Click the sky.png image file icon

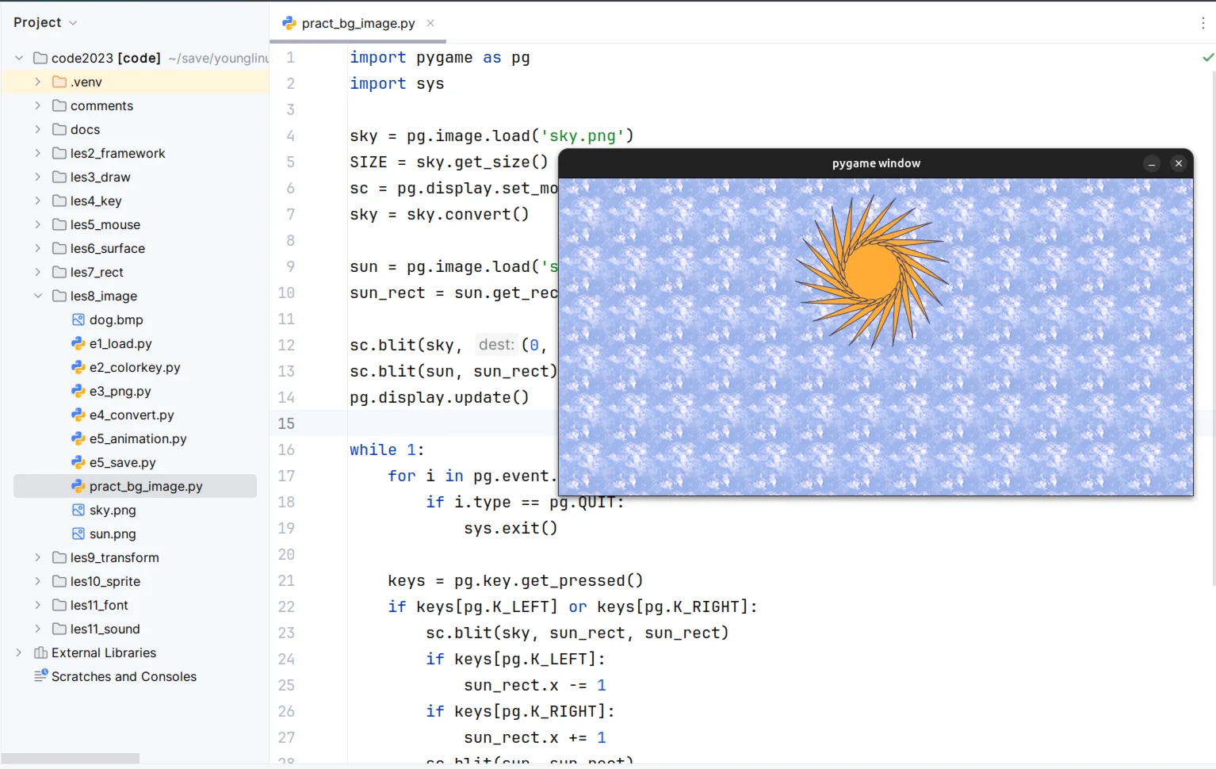tap(78, 510)
